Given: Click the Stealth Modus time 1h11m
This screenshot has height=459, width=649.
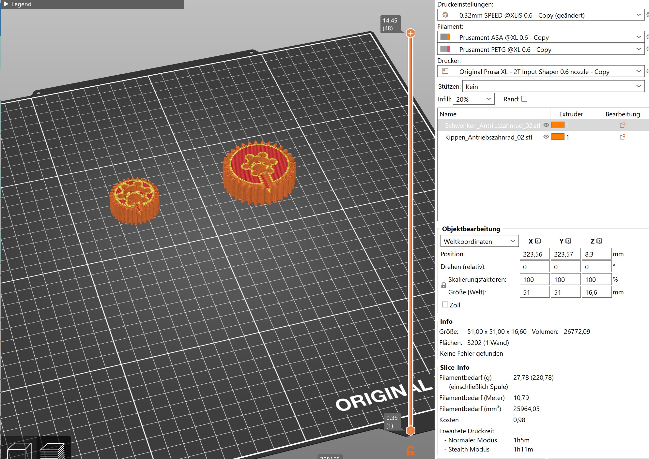Looking at the screenshot, I should (x=523, y=449).
